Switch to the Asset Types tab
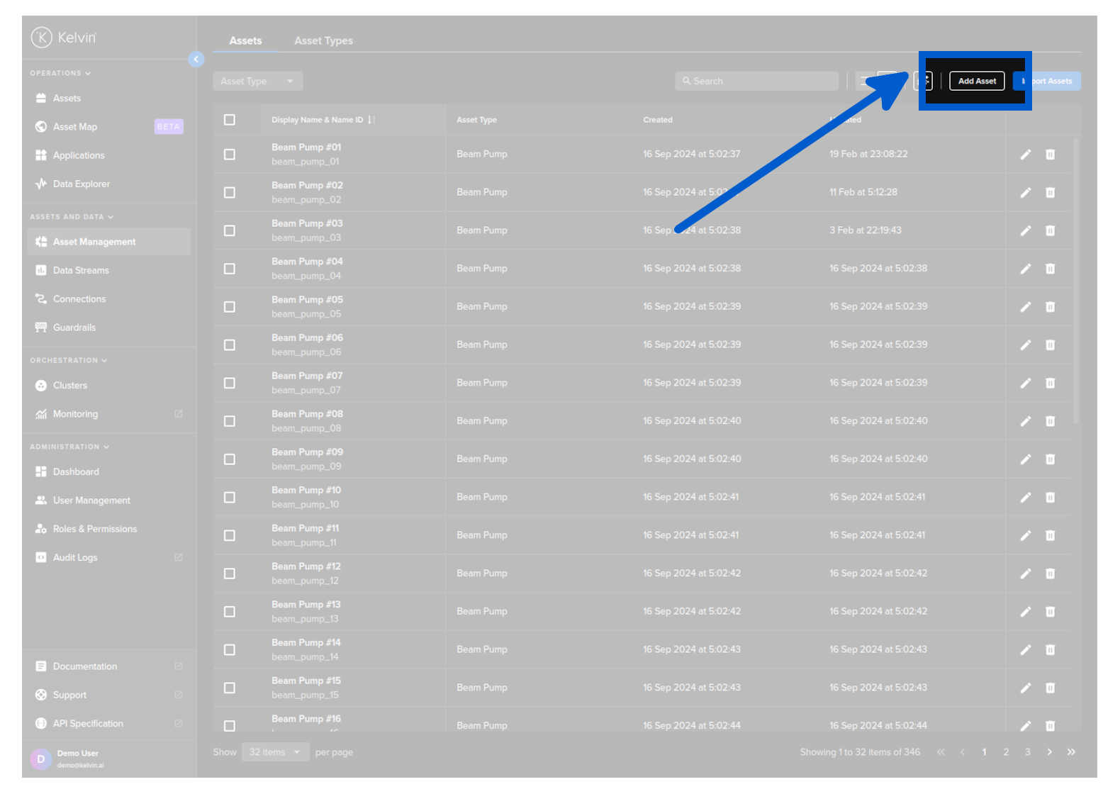Screen dimensions: 1120x794 point(323,41)
